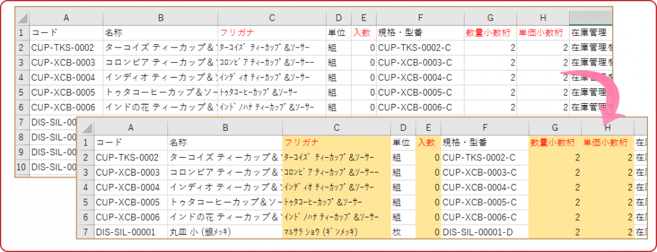Click row 7 header in the lower sheet

coord(86,232)
